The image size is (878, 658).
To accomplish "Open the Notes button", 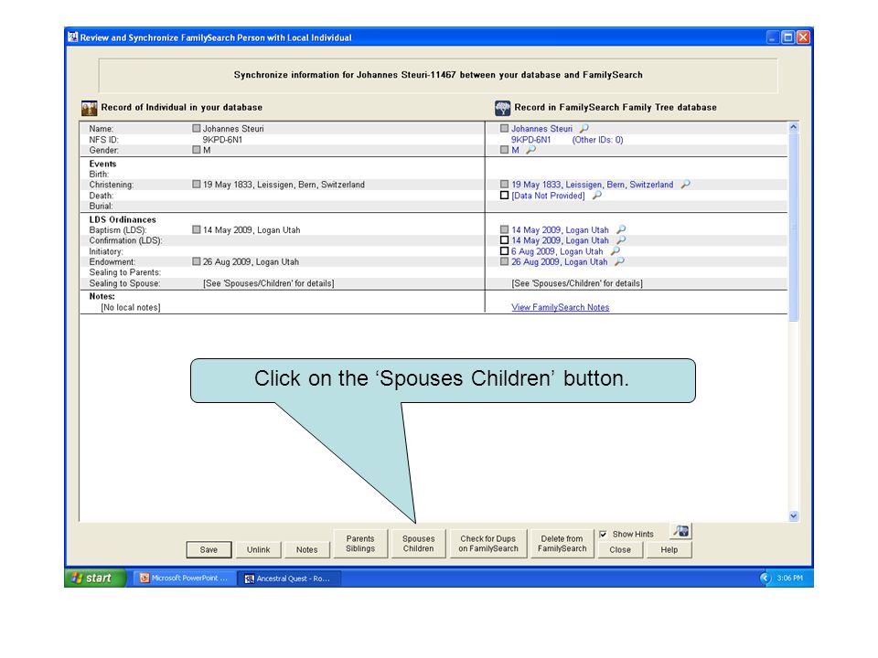I will point(306,549).
